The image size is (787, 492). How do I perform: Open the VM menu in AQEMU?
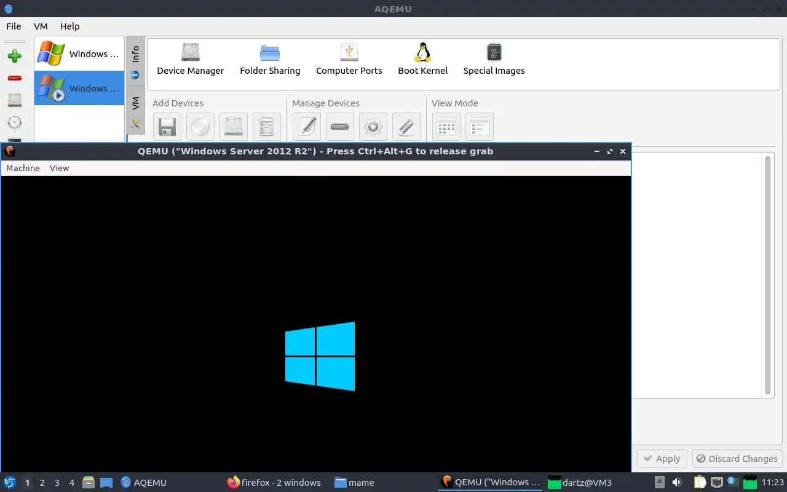[x=41, y=26]
